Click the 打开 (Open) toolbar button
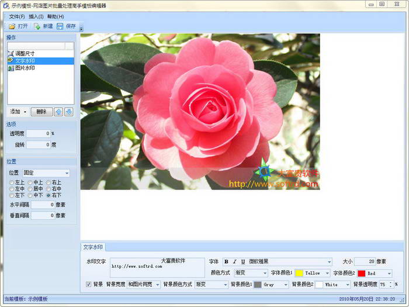 click(x=18, y=26)
